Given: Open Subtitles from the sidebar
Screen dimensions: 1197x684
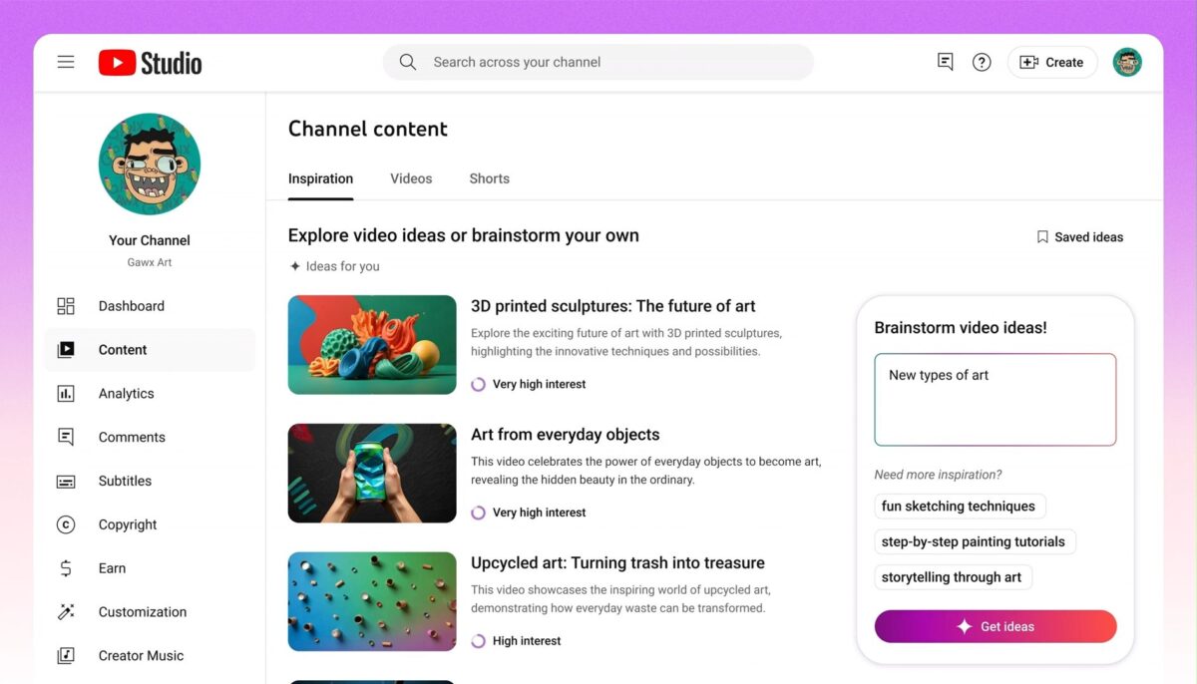Looking at the screenshot, I should pyautogui.click(x=150, y=481).
